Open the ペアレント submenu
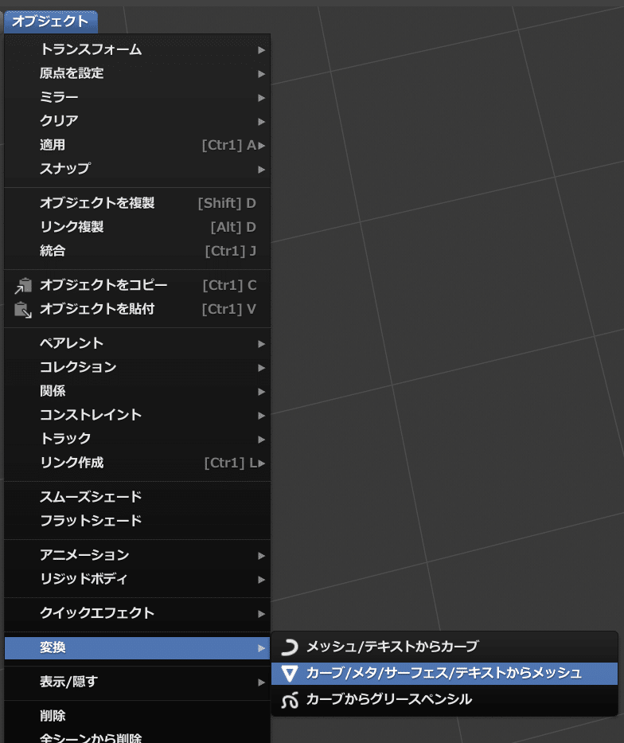Image resolution: width=624 pixels, height=743 pixels. click(x=138, y=343)
